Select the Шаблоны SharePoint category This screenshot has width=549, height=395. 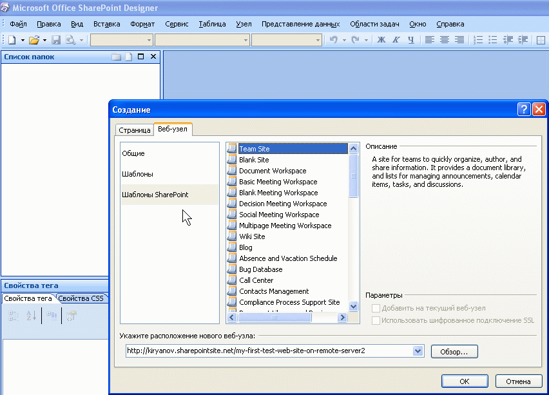(169, 195)
